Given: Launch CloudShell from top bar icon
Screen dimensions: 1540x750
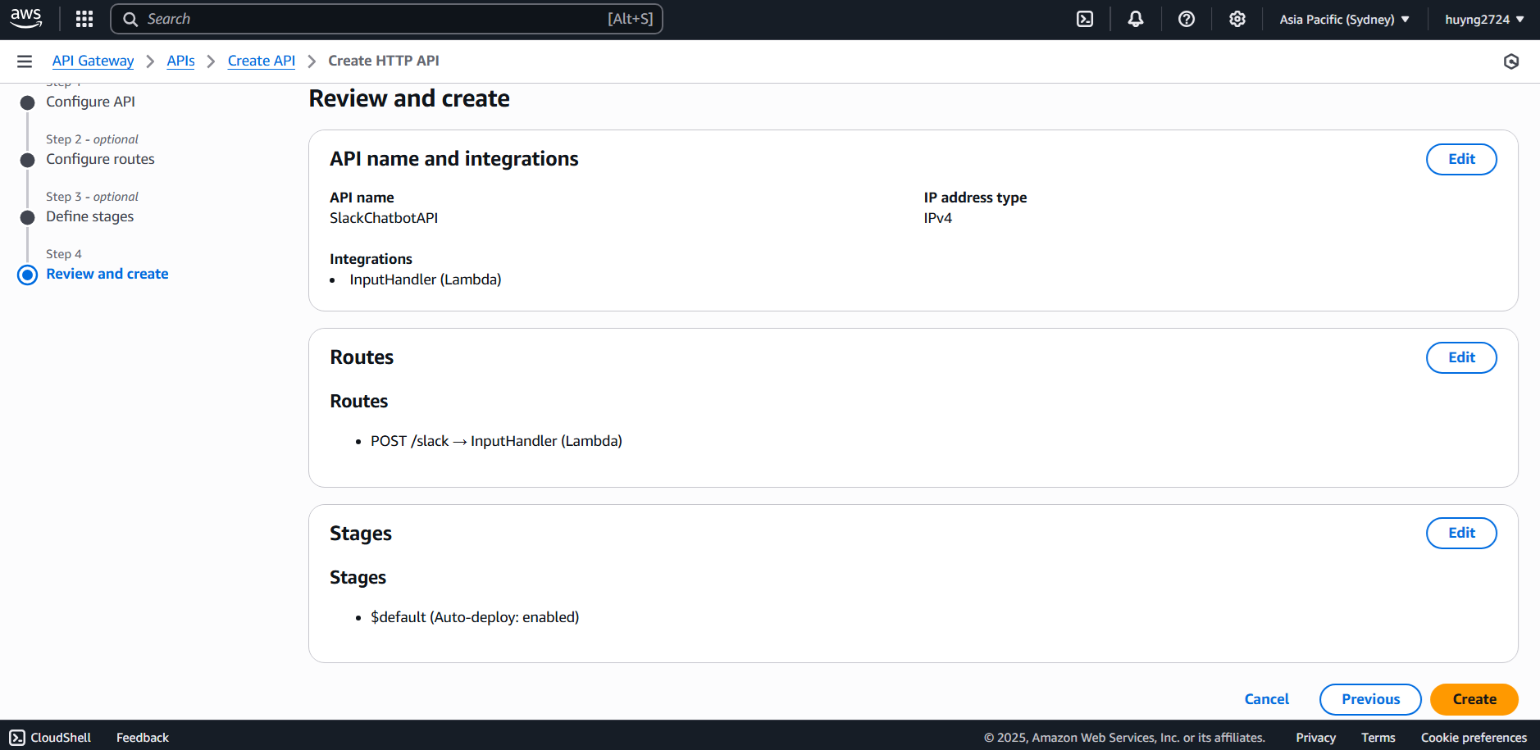Looking at the screenshot, I should (x=1085, y=19).
